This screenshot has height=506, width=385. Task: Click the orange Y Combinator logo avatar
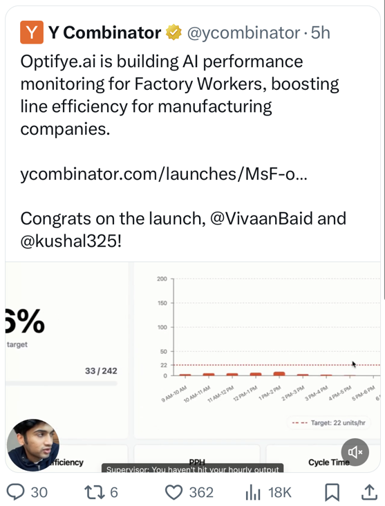pos(32,32)
